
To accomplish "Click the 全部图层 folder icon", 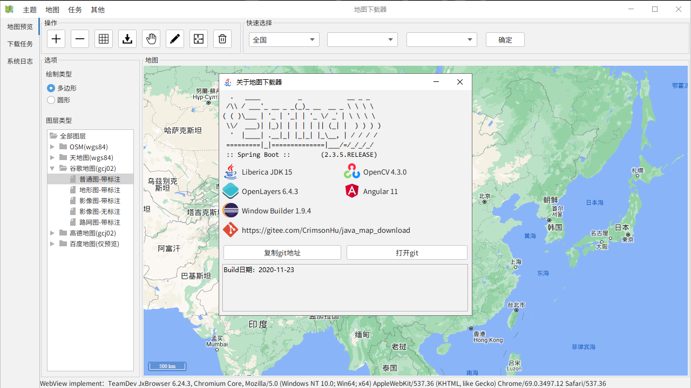I will [x=53, y=136].
